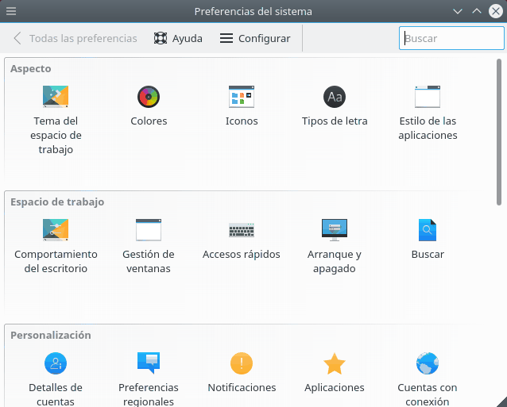Open the Colores color wheel icon
The width and height of the screenshot is (507, 407).
[149, 97]
